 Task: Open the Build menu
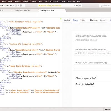(34, 1)
